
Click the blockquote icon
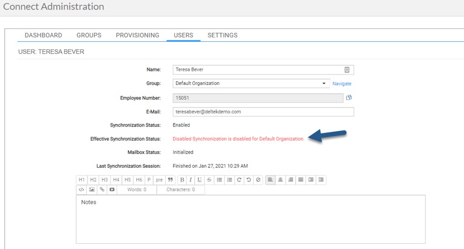tap(171, 180)
